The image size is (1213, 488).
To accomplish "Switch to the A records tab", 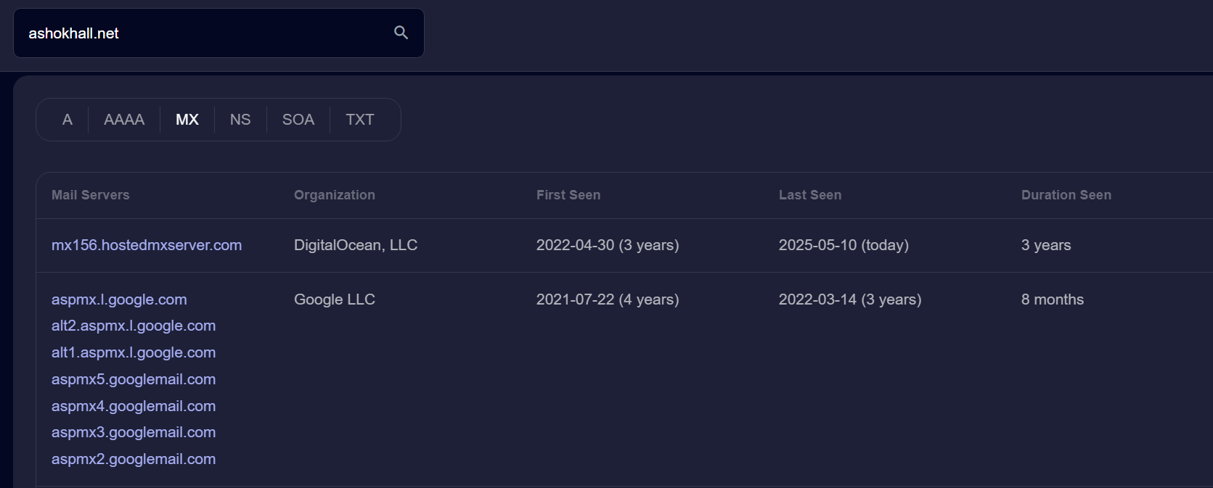I will pyautogui.click(x=68, y=120).
